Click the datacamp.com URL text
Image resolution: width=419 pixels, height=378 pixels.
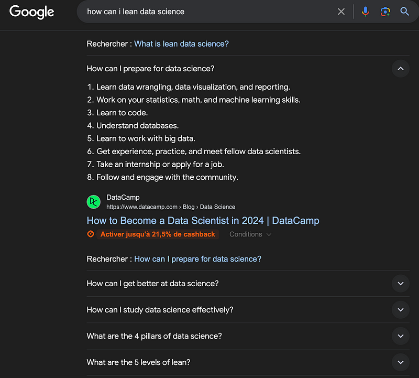tap(137, 207)
